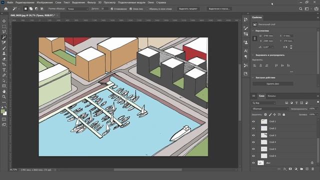Open the blend mode Обычные dropdown
This screenshot has width=320, height=180.
270,109
